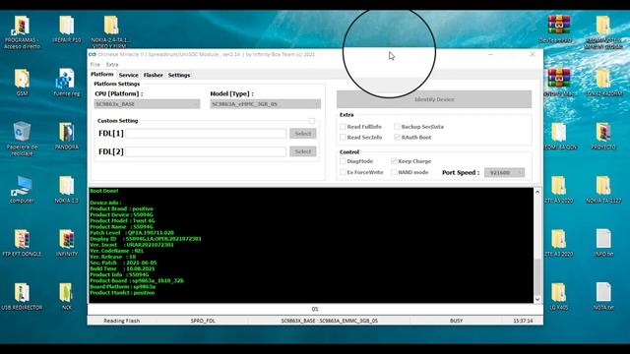
Task: Open the File menu
Action: click(95, 65)
